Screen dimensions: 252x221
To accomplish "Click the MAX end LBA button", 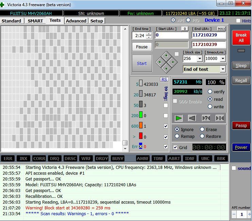I will click(x=221, y=29).
